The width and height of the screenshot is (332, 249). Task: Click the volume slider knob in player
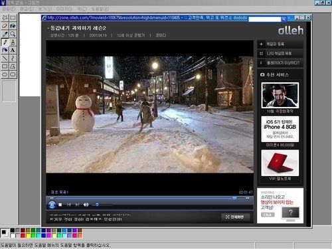97,205
